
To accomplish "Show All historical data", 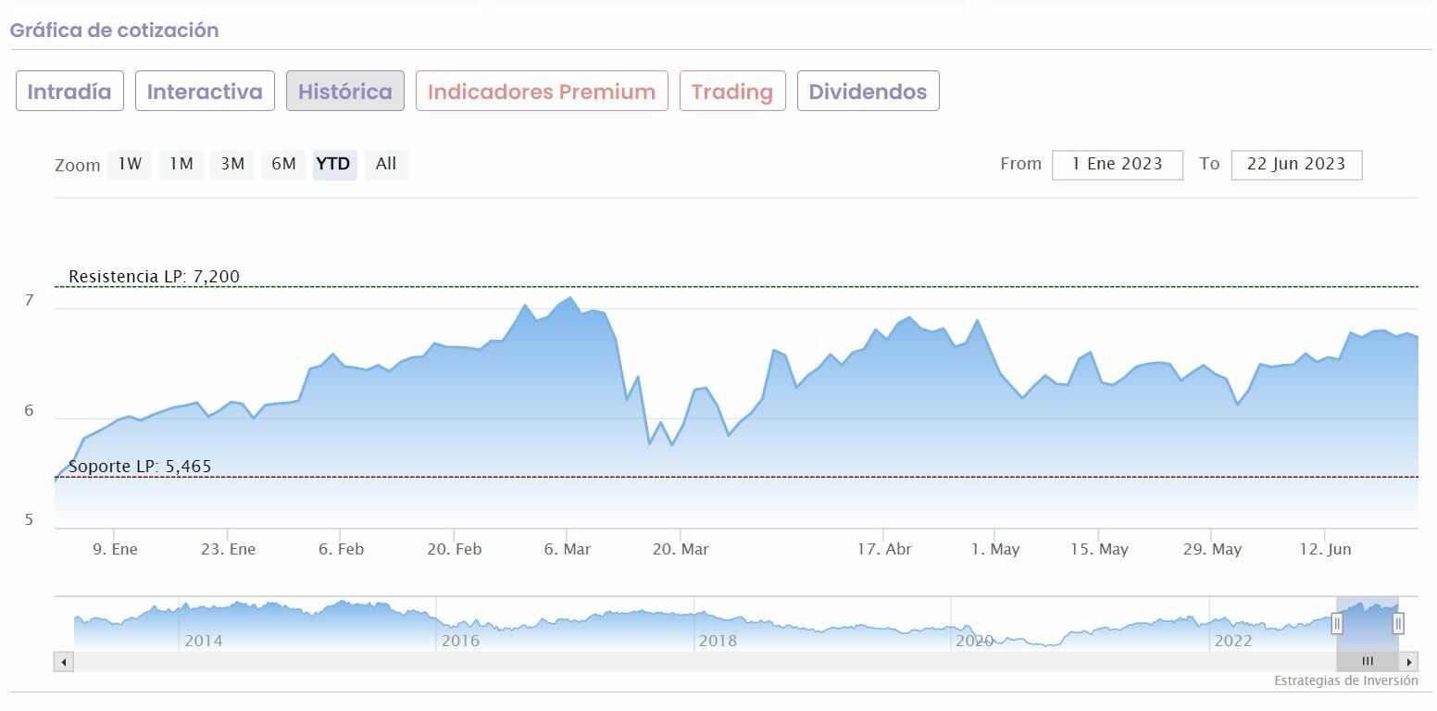I will 386,164.
